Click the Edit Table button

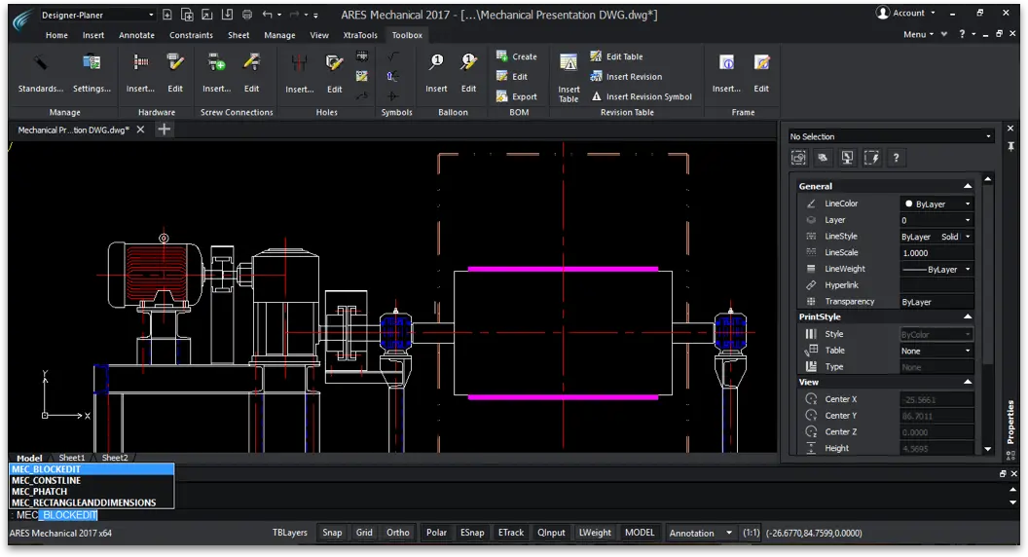(x=616, y=56)
